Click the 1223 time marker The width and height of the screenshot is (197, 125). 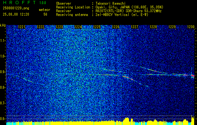59,27
